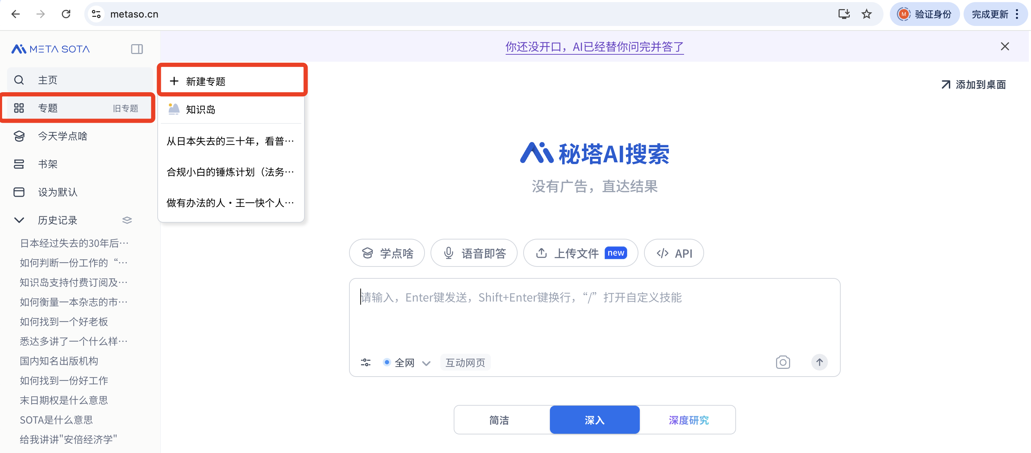Bookmark page with star icon

click(x=866, y=14)
